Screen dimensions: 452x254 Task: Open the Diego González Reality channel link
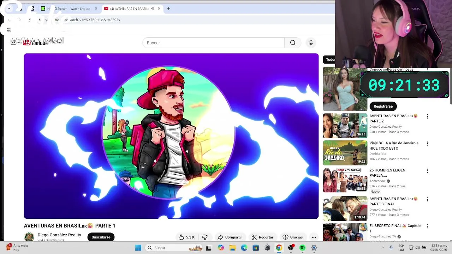pos(59,235)
